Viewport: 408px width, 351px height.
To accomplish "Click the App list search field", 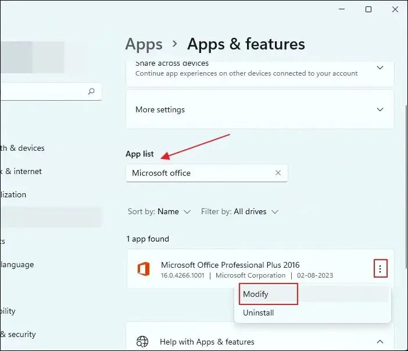I will [x=206, y=173].
